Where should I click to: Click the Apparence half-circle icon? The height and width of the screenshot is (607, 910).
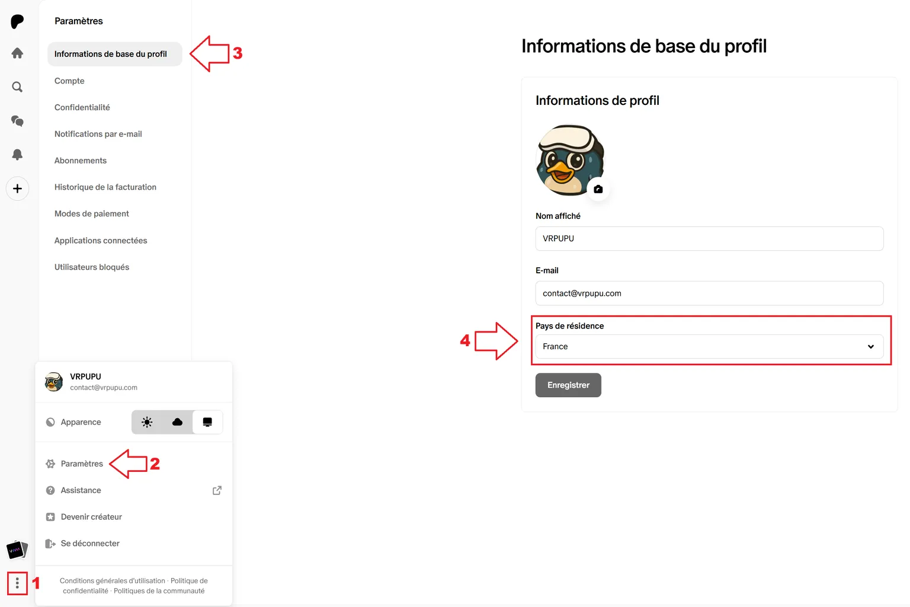[x=50, y=422]
